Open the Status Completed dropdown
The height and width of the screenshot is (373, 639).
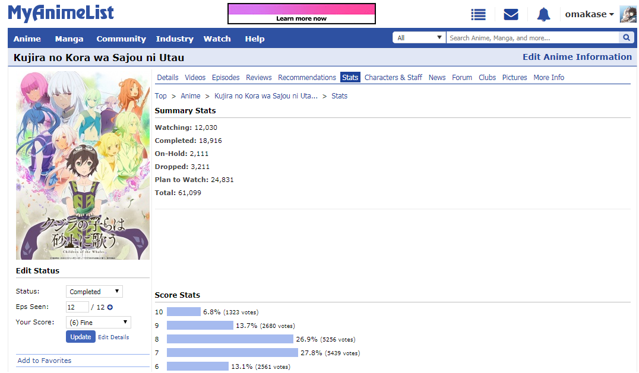(94, 292)
